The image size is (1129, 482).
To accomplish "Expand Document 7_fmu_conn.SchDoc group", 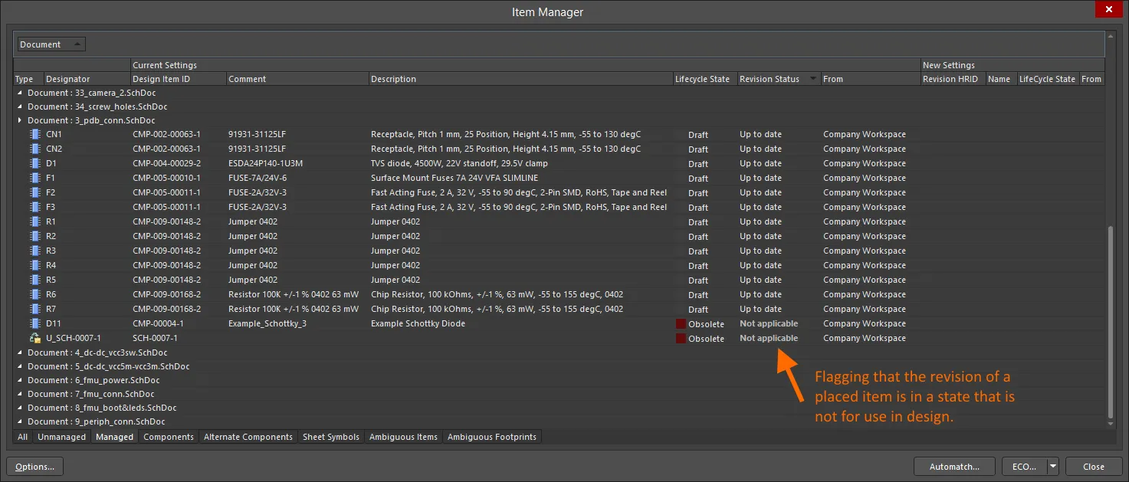I will (x=21, y=394).
